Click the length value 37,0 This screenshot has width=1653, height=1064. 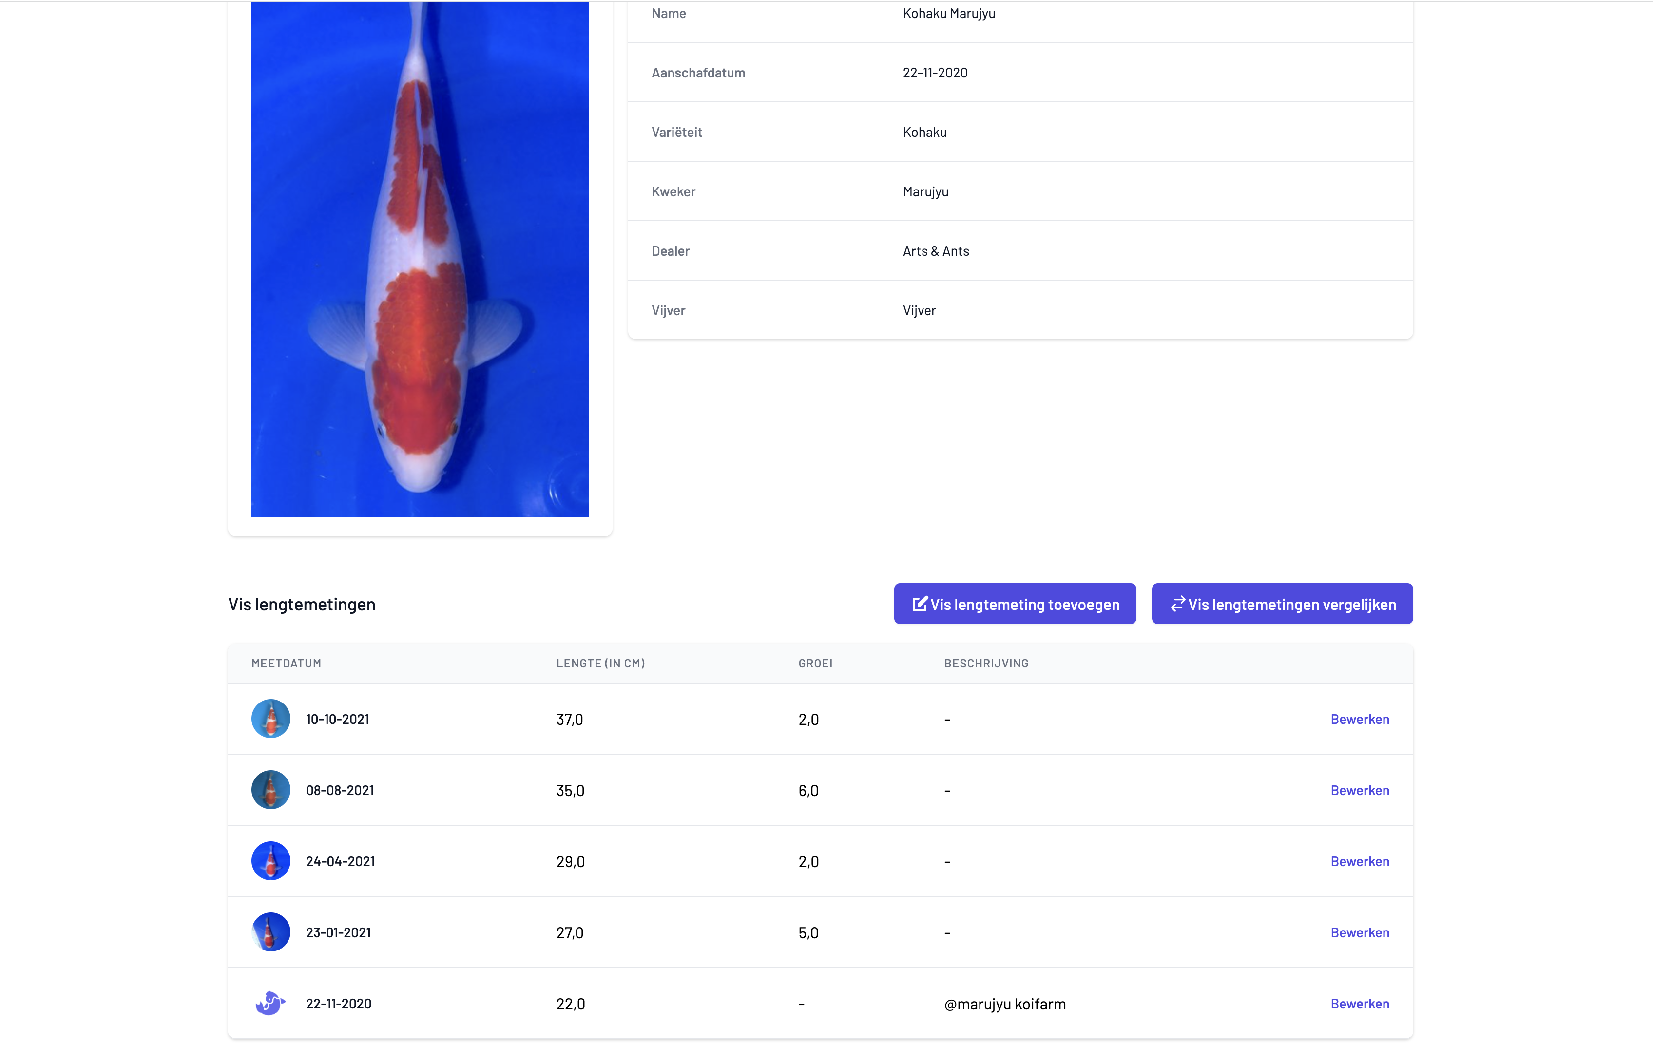point(569,720)
